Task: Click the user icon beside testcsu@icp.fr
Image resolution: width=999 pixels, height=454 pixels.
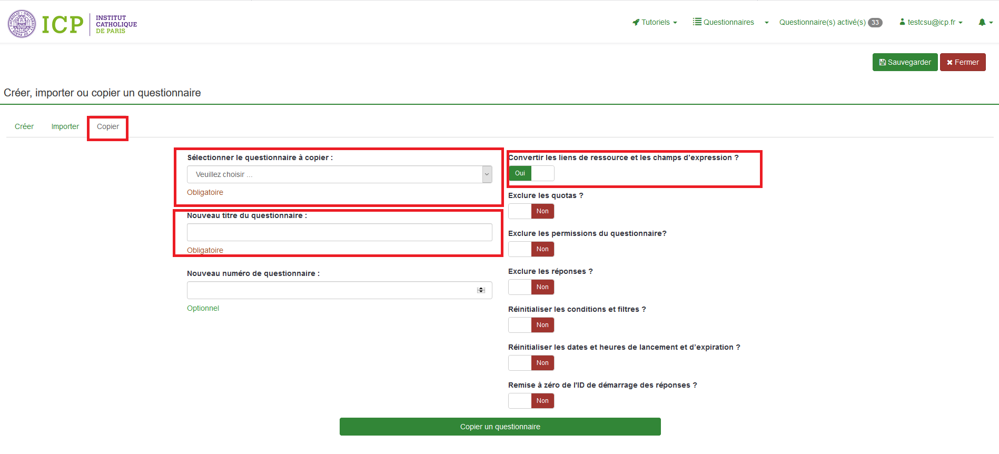Action: [902, 22]
